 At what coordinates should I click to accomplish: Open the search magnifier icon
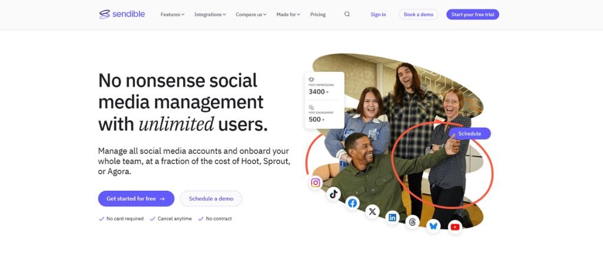pyautogui.click(x=347, y=14)
